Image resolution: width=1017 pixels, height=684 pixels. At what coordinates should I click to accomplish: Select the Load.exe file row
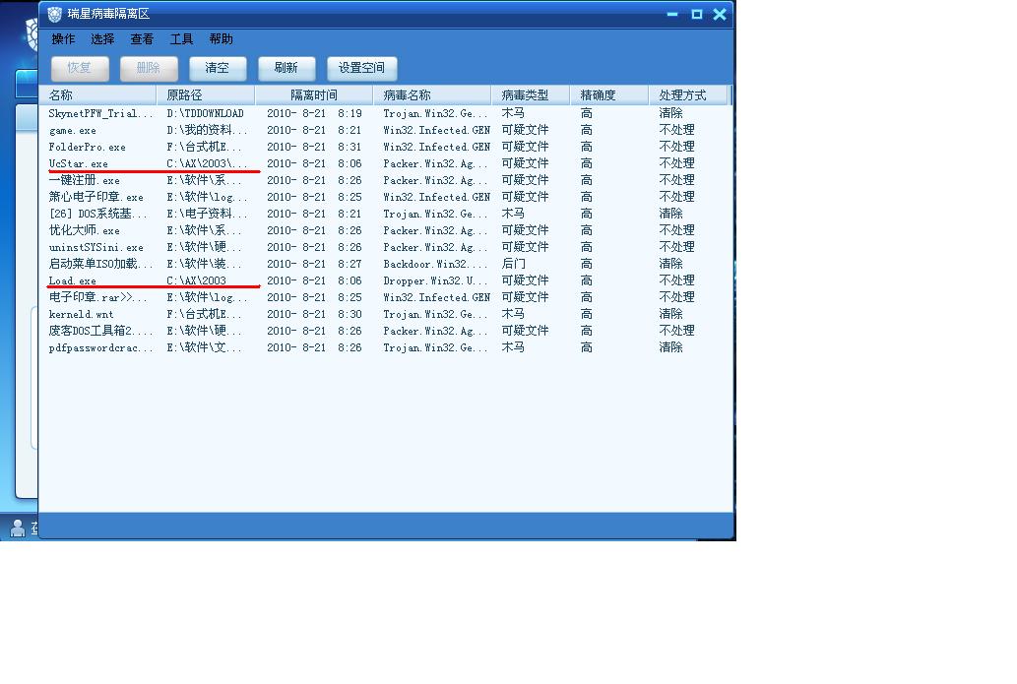pos(385,280)
